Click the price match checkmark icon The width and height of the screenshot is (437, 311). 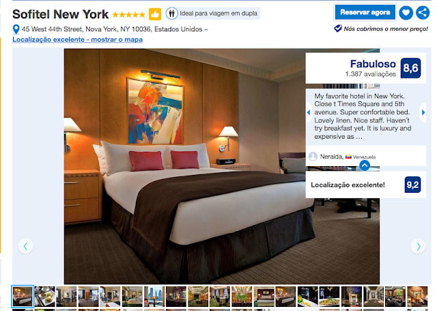[338, 29]
